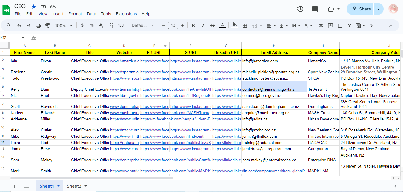Expand Share options dropdown arrow

[379, 9]
